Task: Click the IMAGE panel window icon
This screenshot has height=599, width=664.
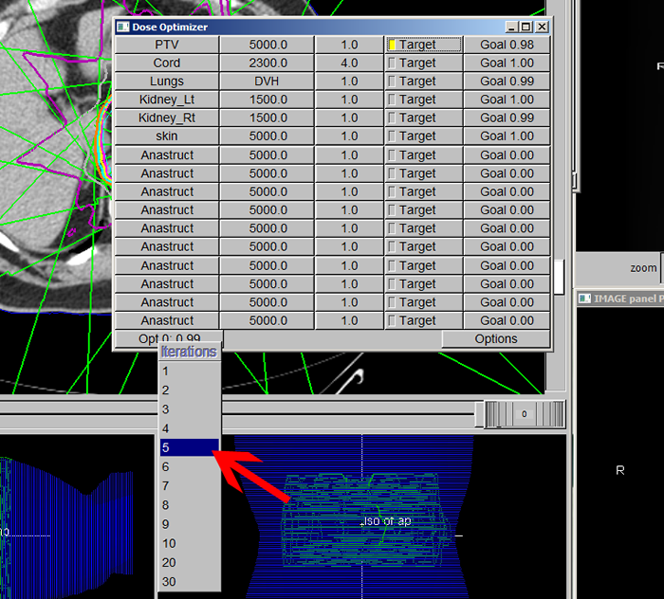Action: tap(584, 299)
